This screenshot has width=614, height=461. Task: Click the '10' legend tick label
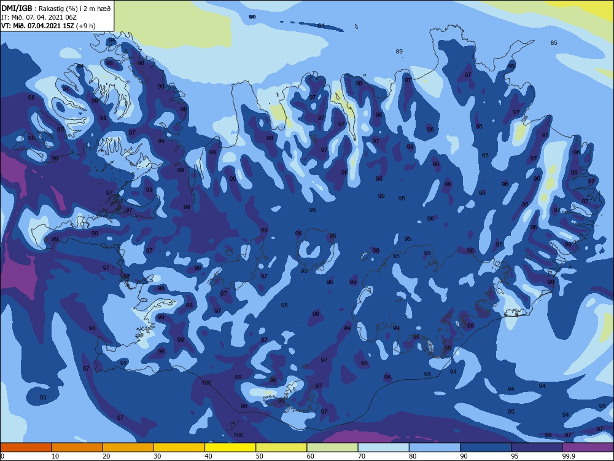tap(55, 456)
